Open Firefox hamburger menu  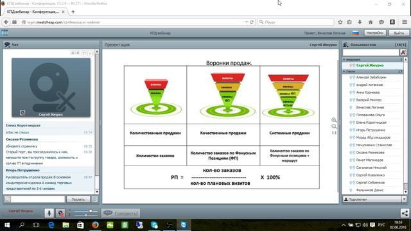pyautogui.click(x=405, y=22)
